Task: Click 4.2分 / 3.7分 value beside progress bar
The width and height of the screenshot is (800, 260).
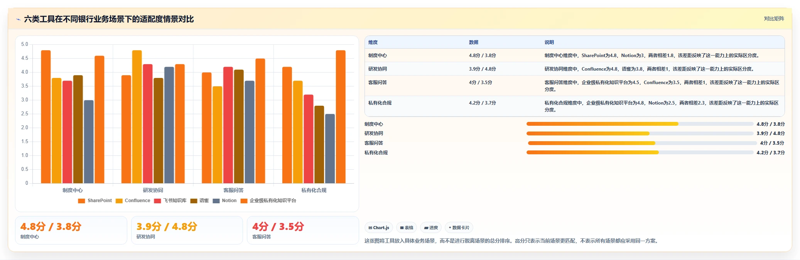Action: click(x=771, y=153)
